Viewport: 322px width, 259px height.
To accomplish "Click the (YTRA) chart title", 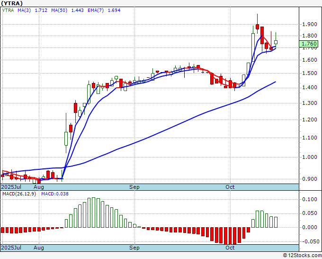I will (12, 3).
